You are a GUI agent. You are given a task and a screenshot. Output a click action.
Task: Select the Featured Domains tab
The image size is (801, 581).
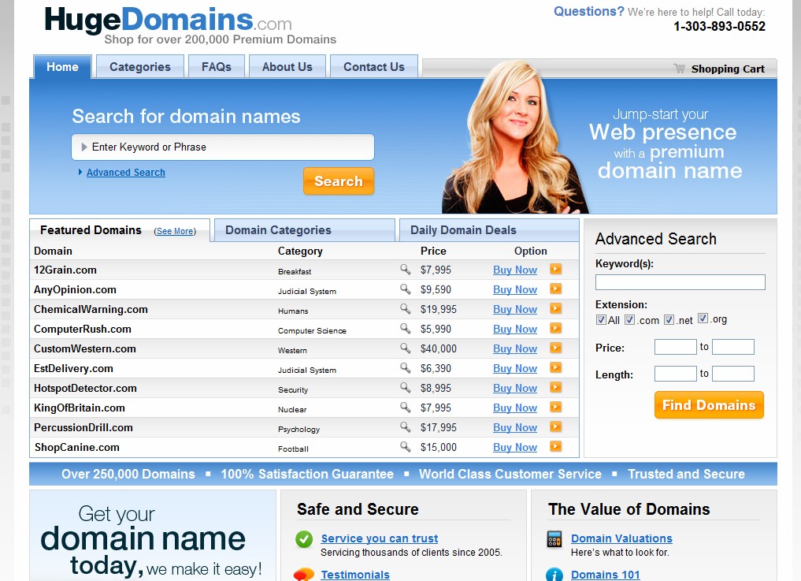(91, 230)
